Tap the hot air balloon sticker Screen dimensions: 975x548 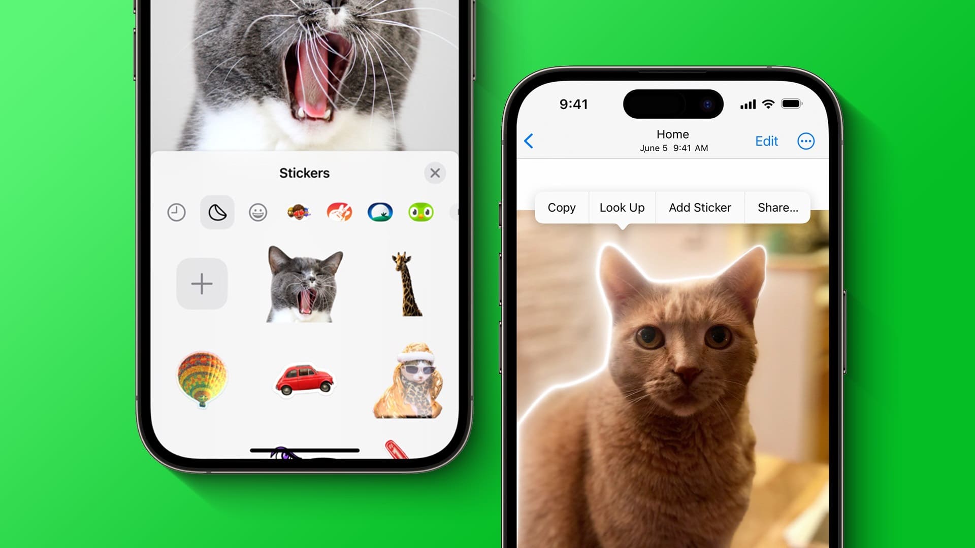tap(202, 379)
